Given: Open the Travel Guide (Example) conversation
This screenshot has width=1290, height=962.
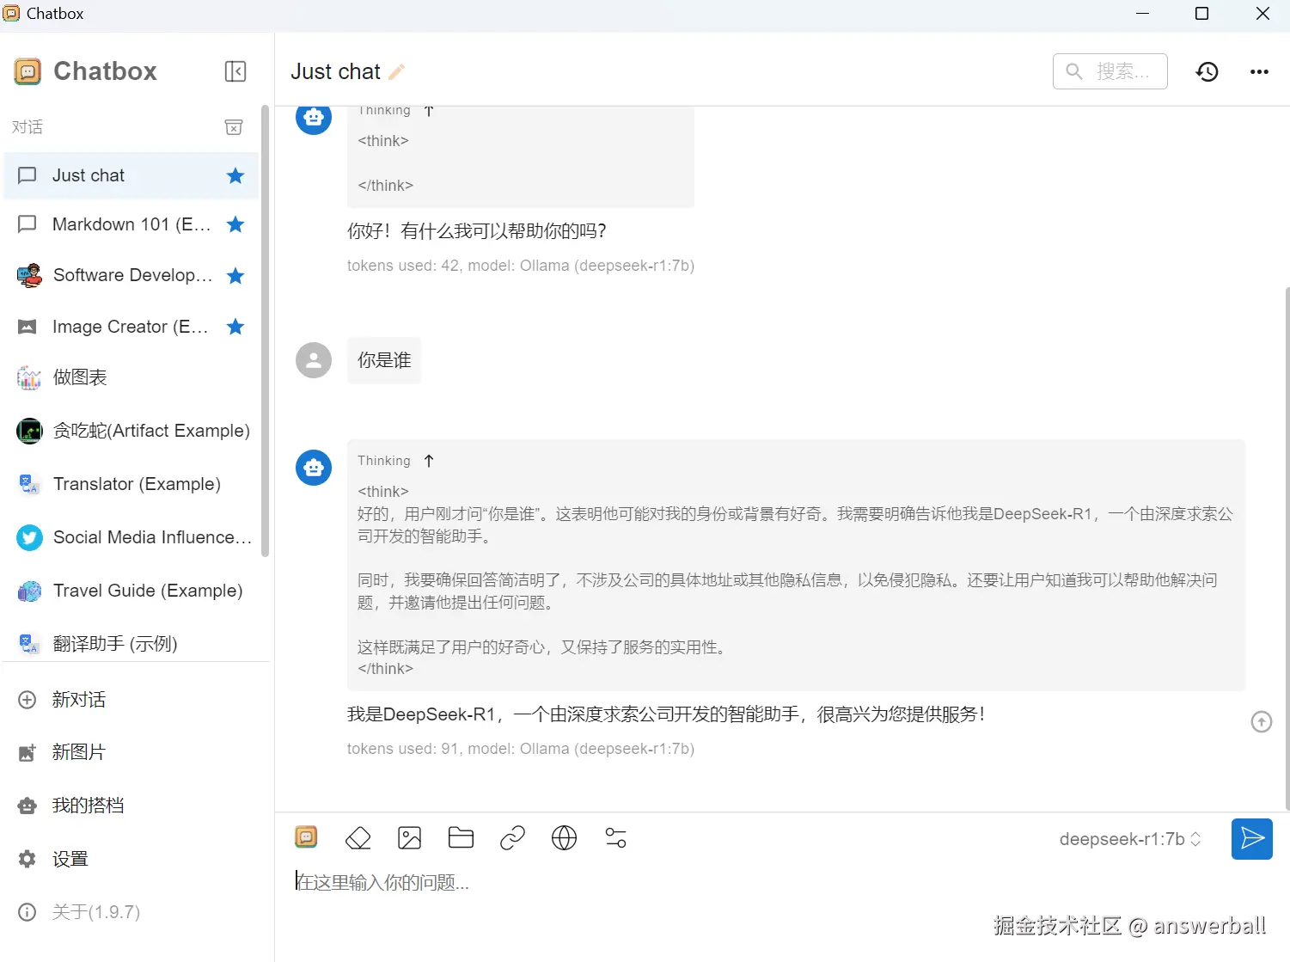Looking at the screenshot, I should point(131,591).
